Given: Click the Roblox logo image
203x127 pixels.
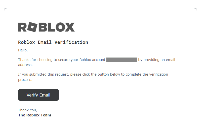Looking at the screenshot, I should coord(46,27).
